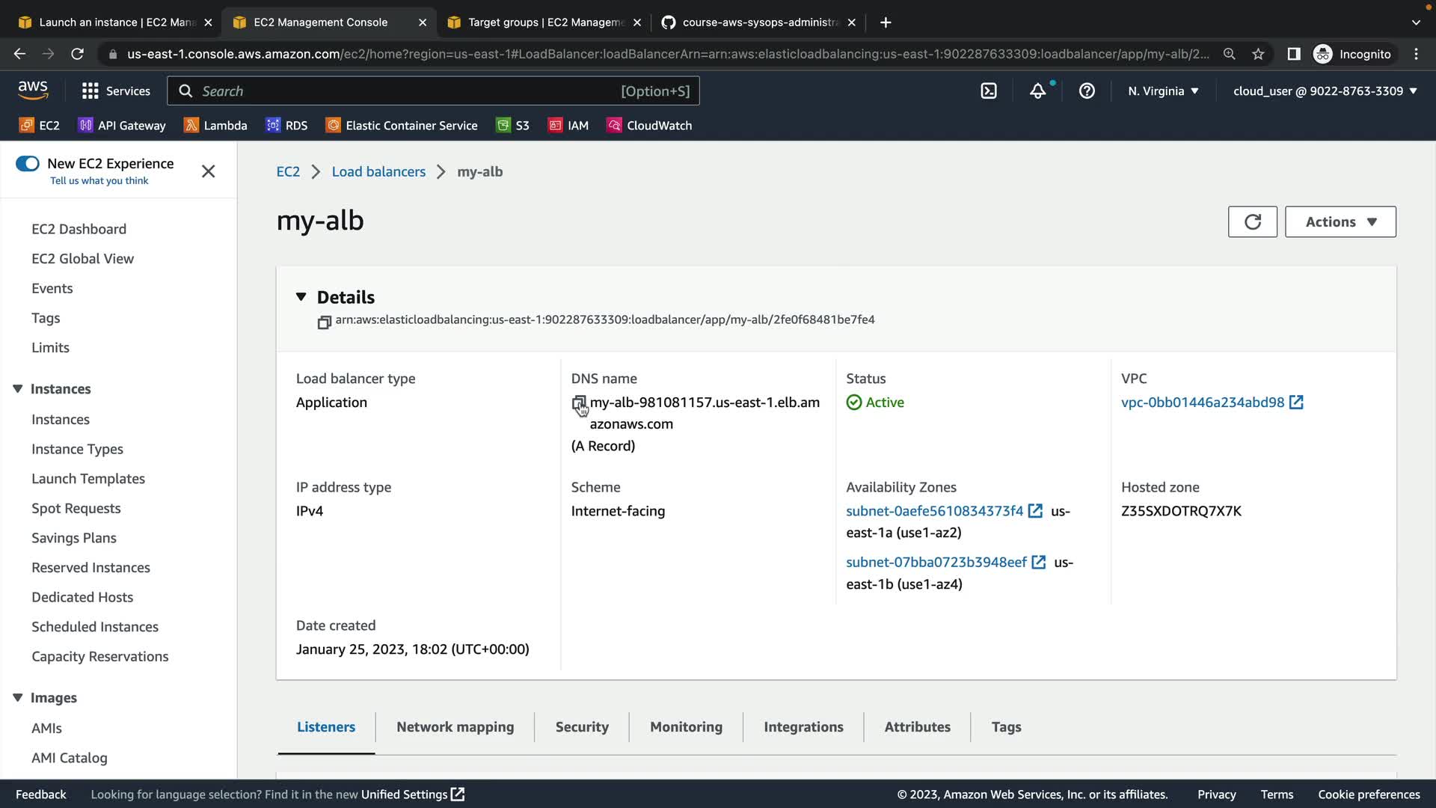Open subnet-0aefe5610834373f4 link
Screen dimensions: 1436x808
click(x=934, y=511)
